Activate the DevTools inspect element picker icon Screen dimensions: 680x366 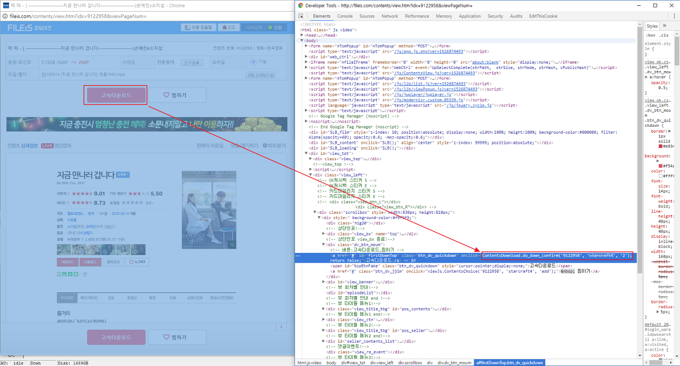[x=301, y=16]
